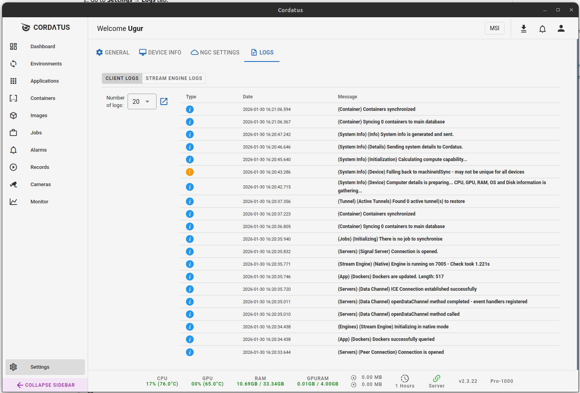
Task: Open the Images section icon
Action: (13, 115)
